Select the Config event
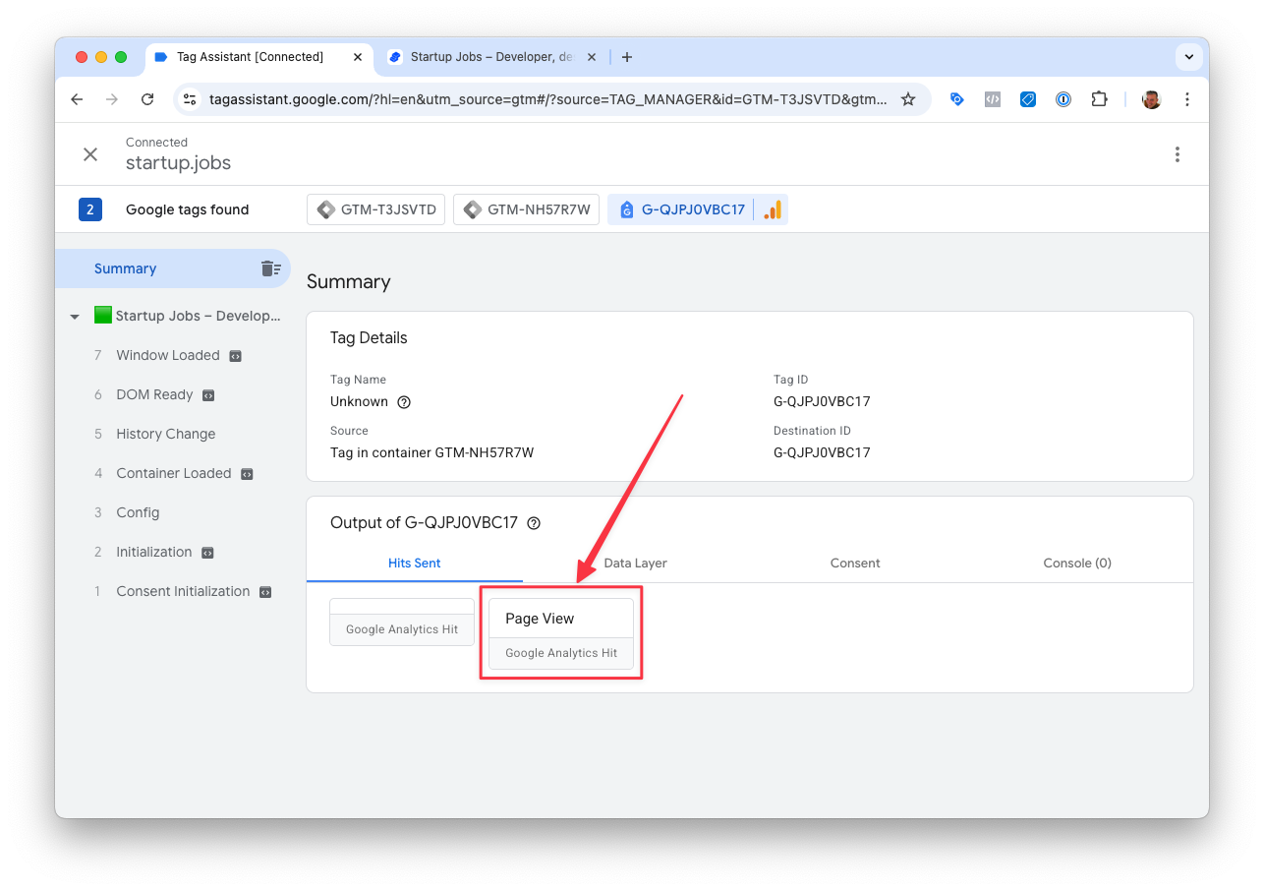This screenshot has width=1264, height=891. pos(138,512)
